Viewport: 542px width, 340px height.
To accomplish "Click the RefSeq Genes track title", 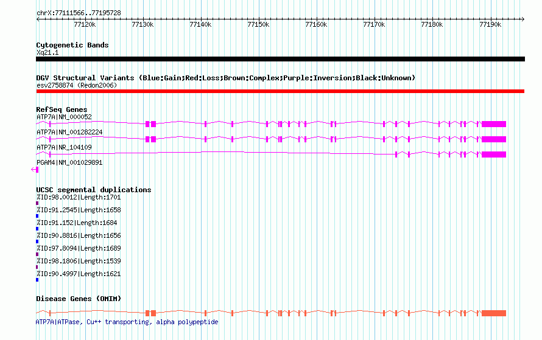I will coord(62,109).
